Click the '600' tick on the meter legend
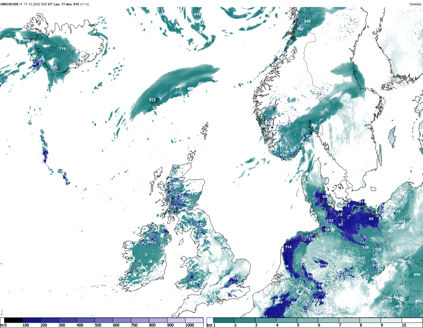Screen dimensions: 423x328 (116, 325)
